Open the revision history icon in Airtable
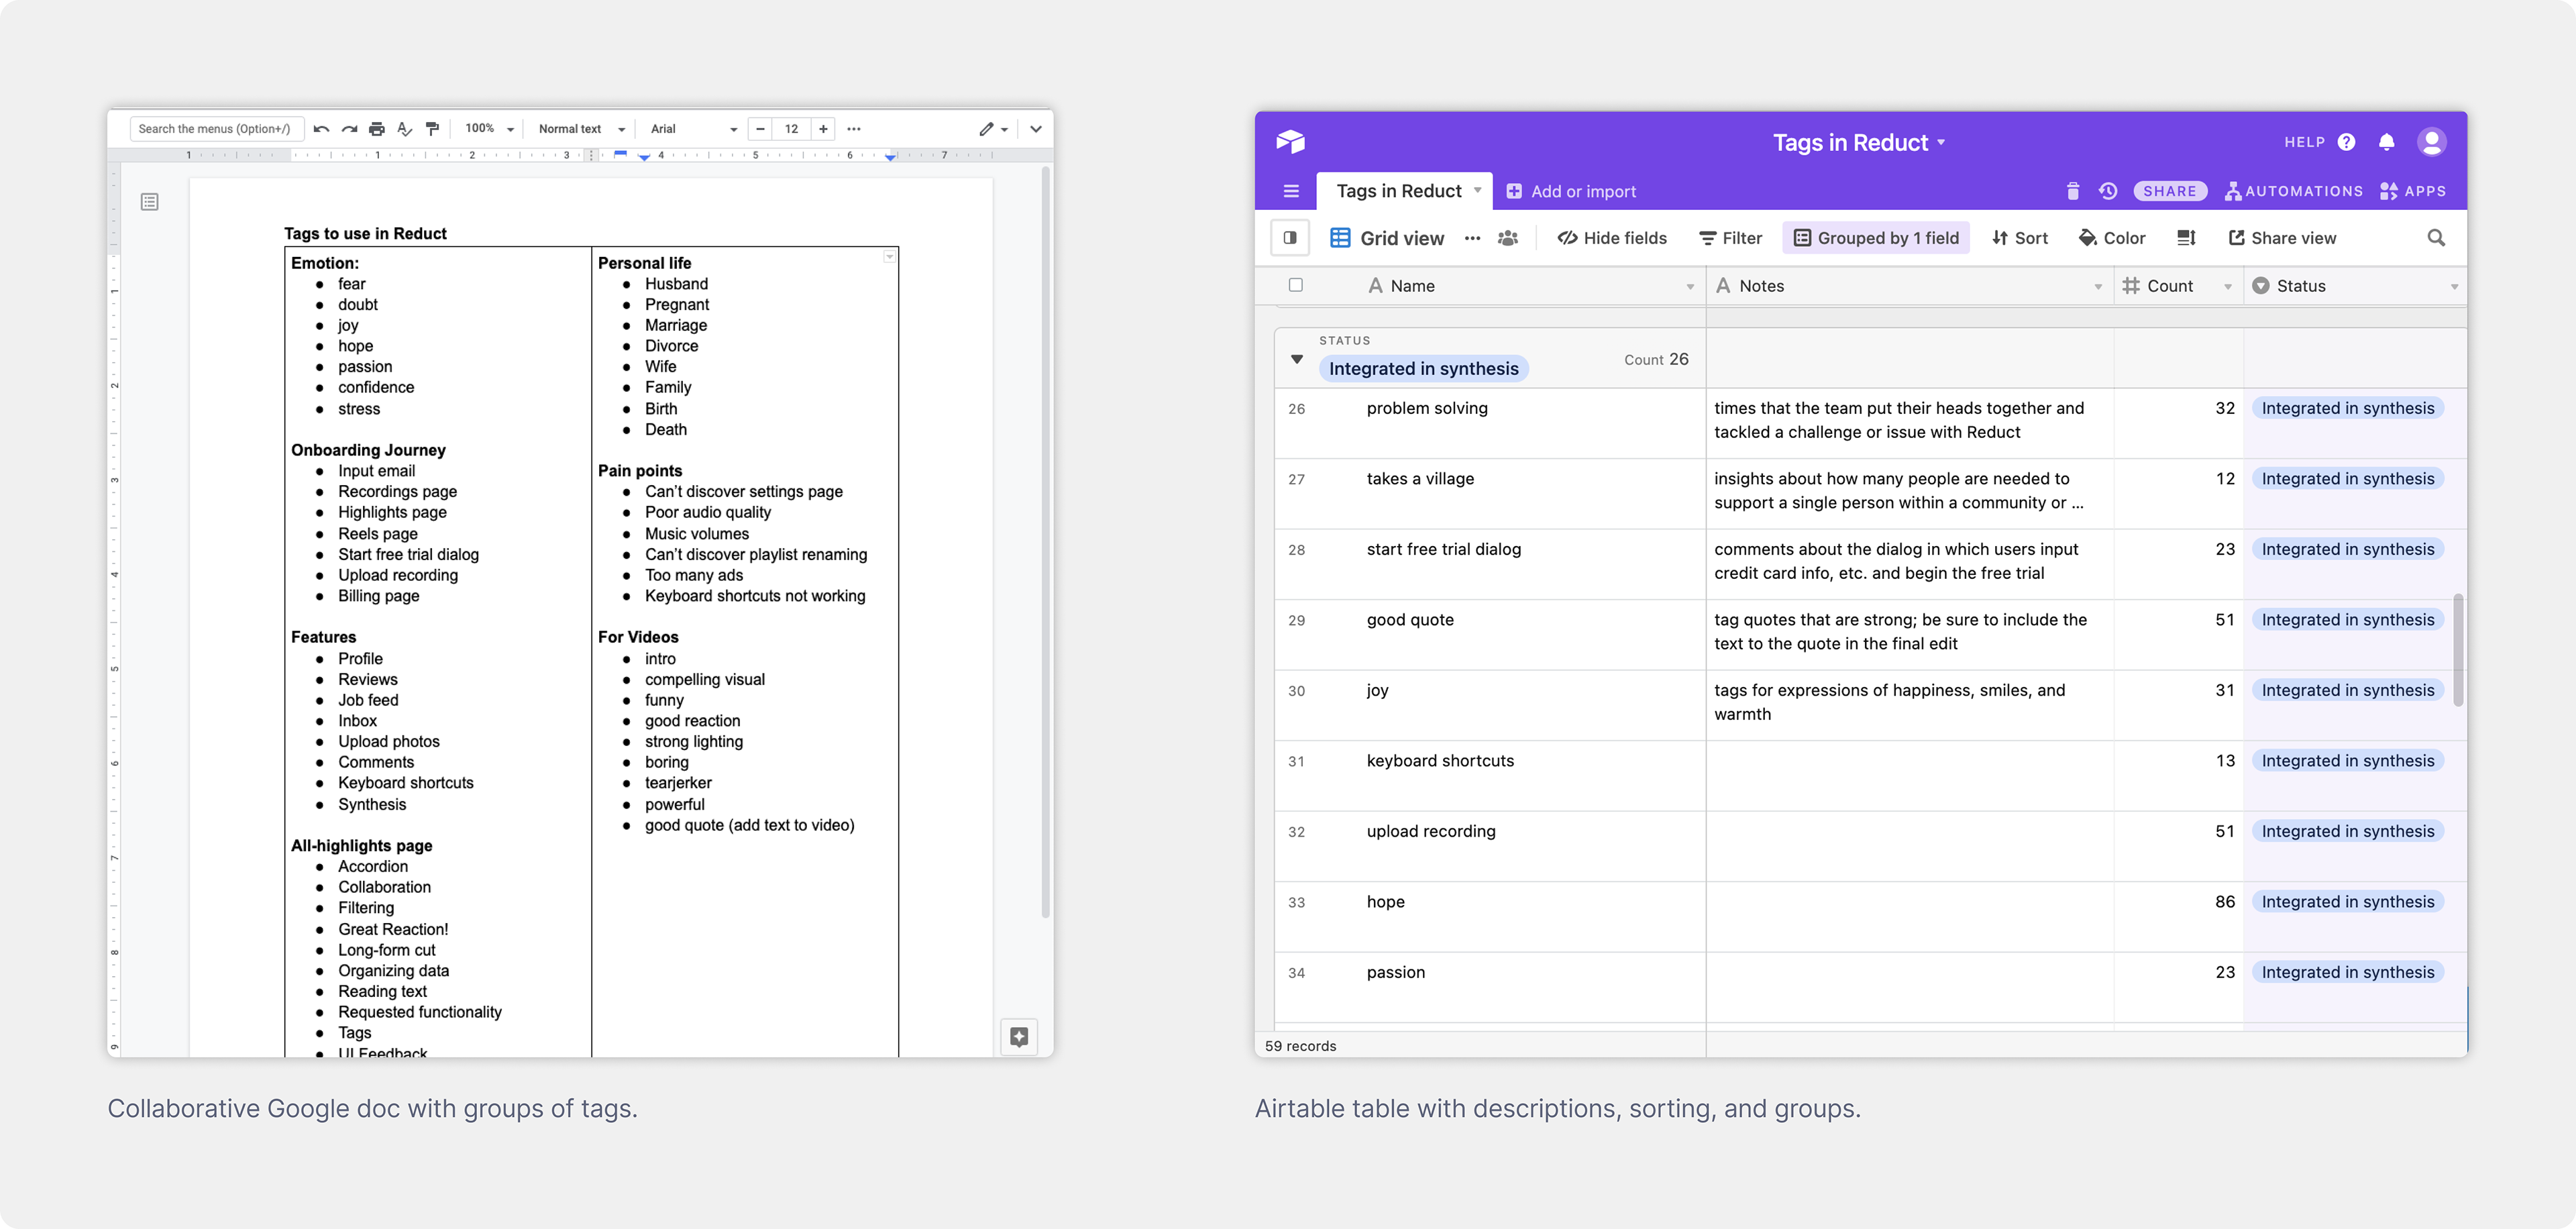 tap(2108, 191)
